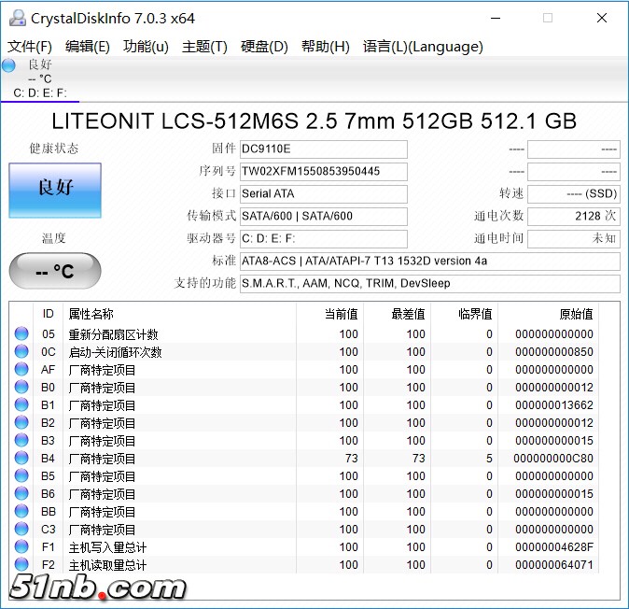
Task: Click the disk status orb above drive letters
Action: [9, 65]
